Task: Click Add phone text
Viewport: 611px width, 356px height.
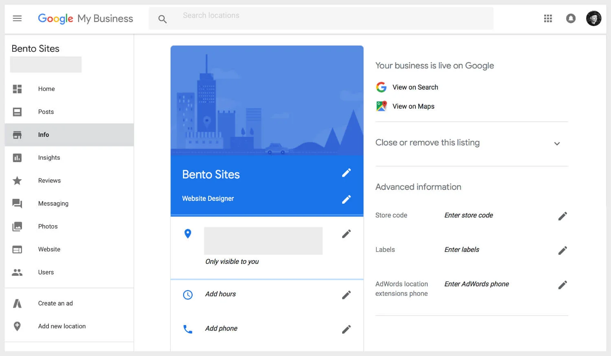Action: (221, 328)
